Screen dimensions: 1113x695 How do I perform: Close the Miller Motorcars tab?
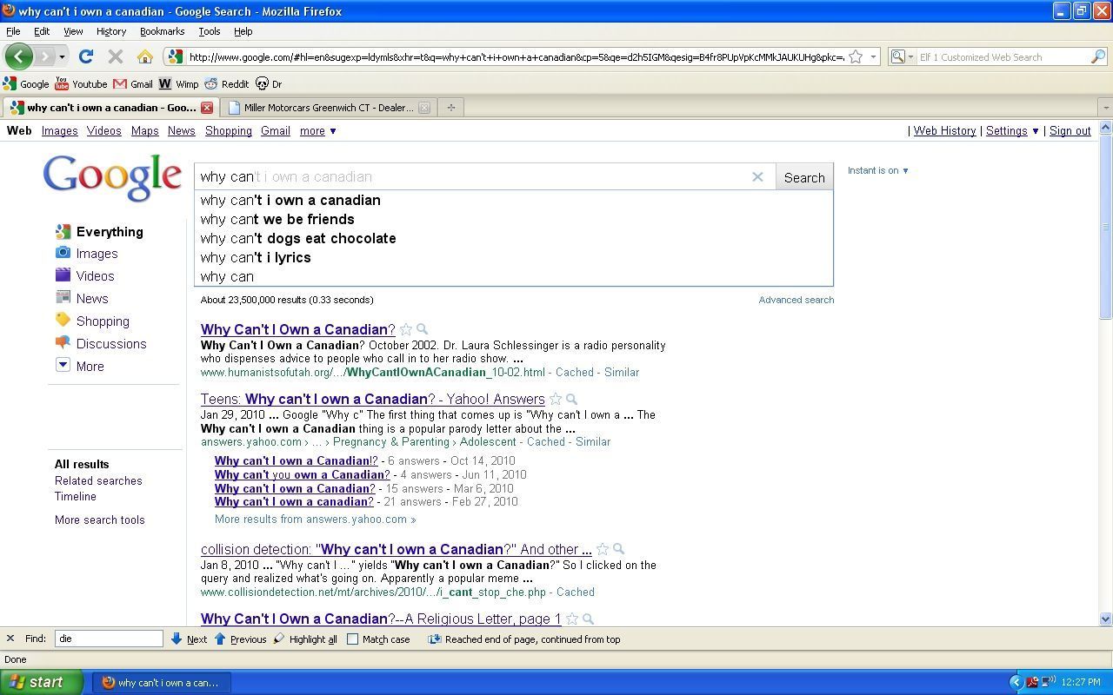(424, 108)
